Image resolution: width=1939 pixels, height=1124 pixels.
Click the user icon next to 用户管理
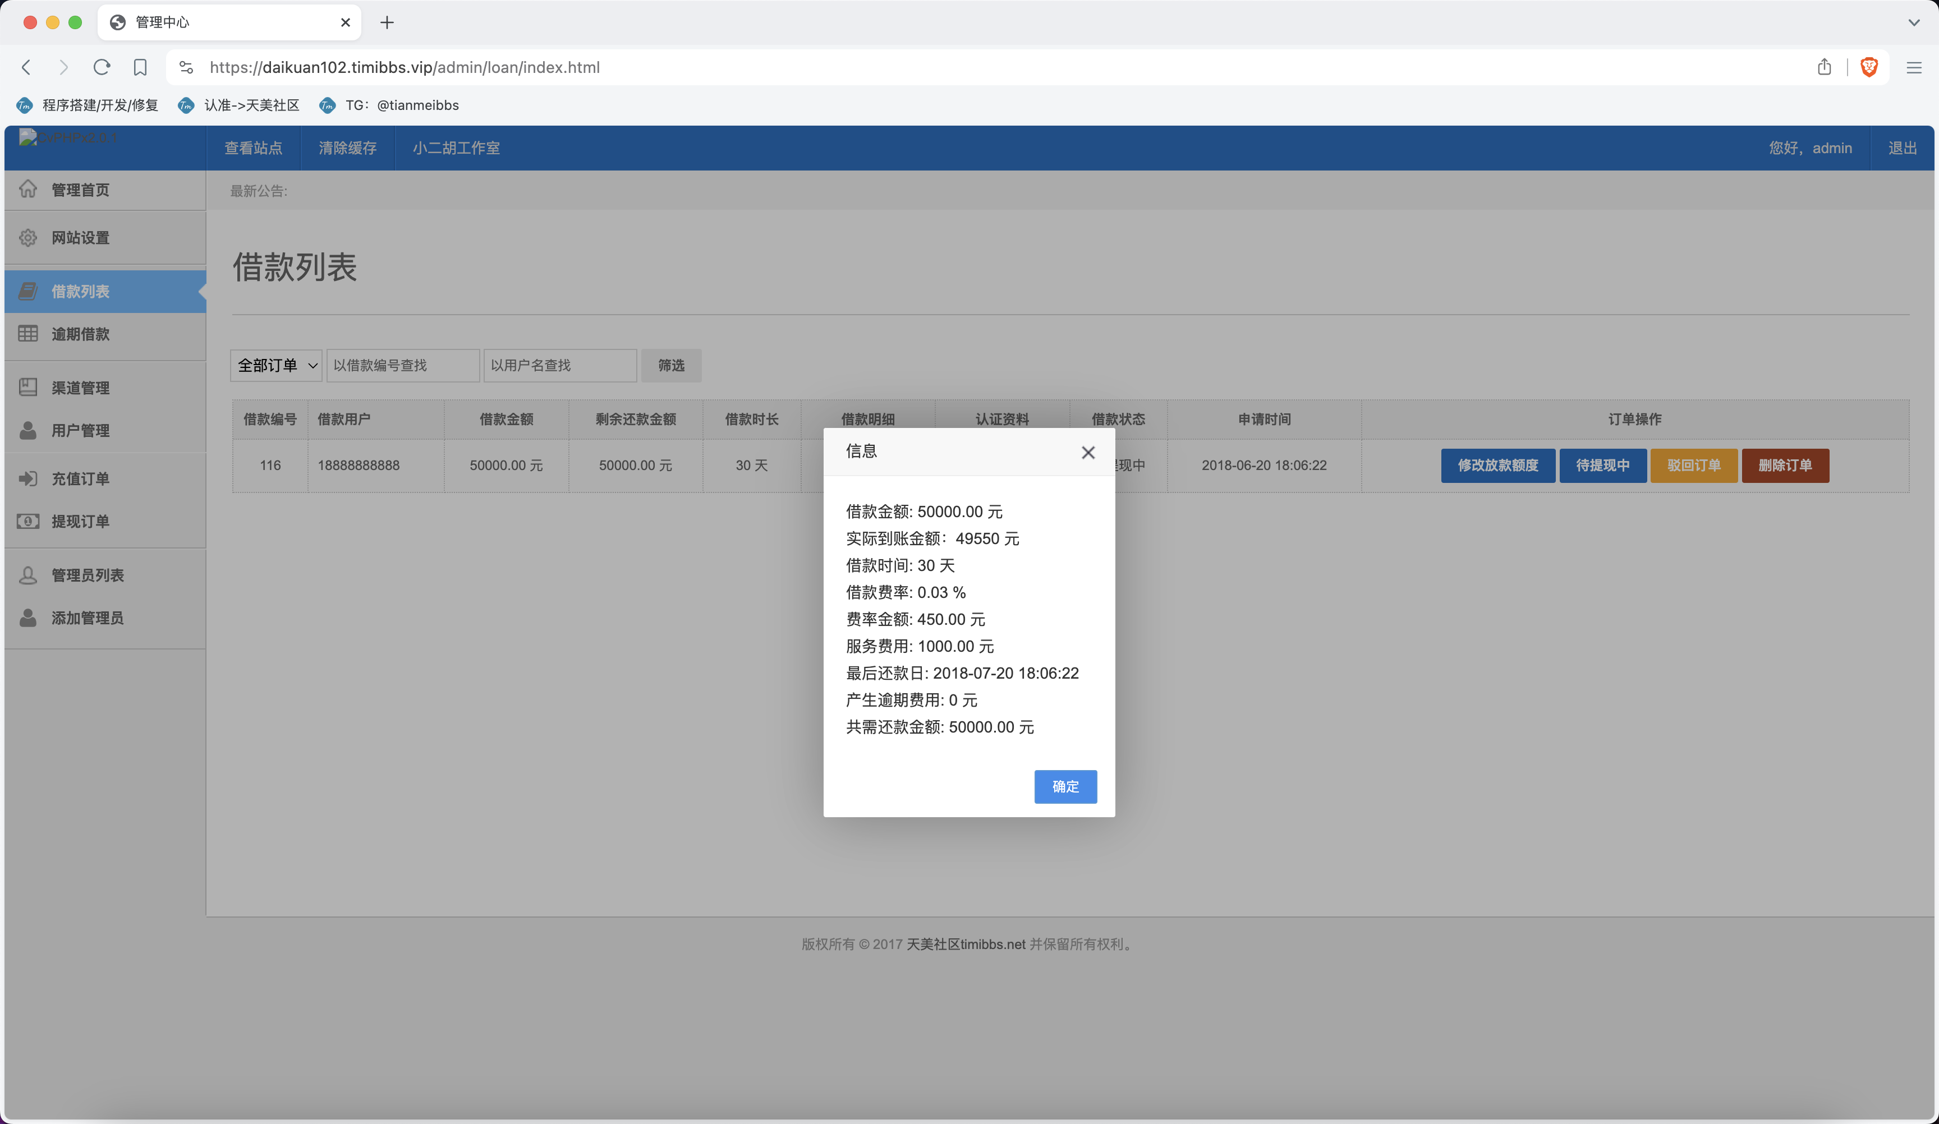pyautogui.click(x=27, y=430)
